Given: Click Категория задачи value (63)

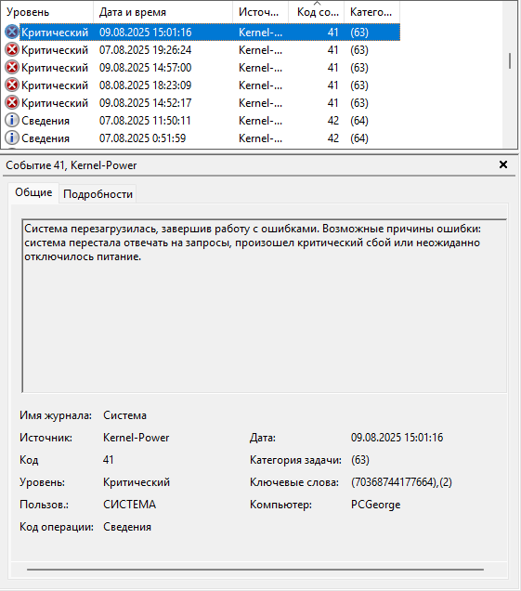Looking at the screenshot, I should (x=360, y=460).
